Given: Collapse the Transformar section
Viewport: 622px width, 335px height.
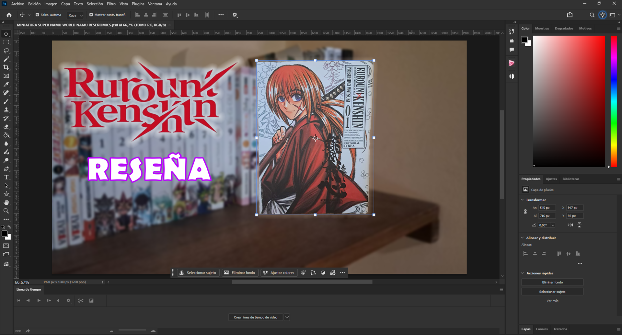Looking at the screenshot, I should (522, 200).
